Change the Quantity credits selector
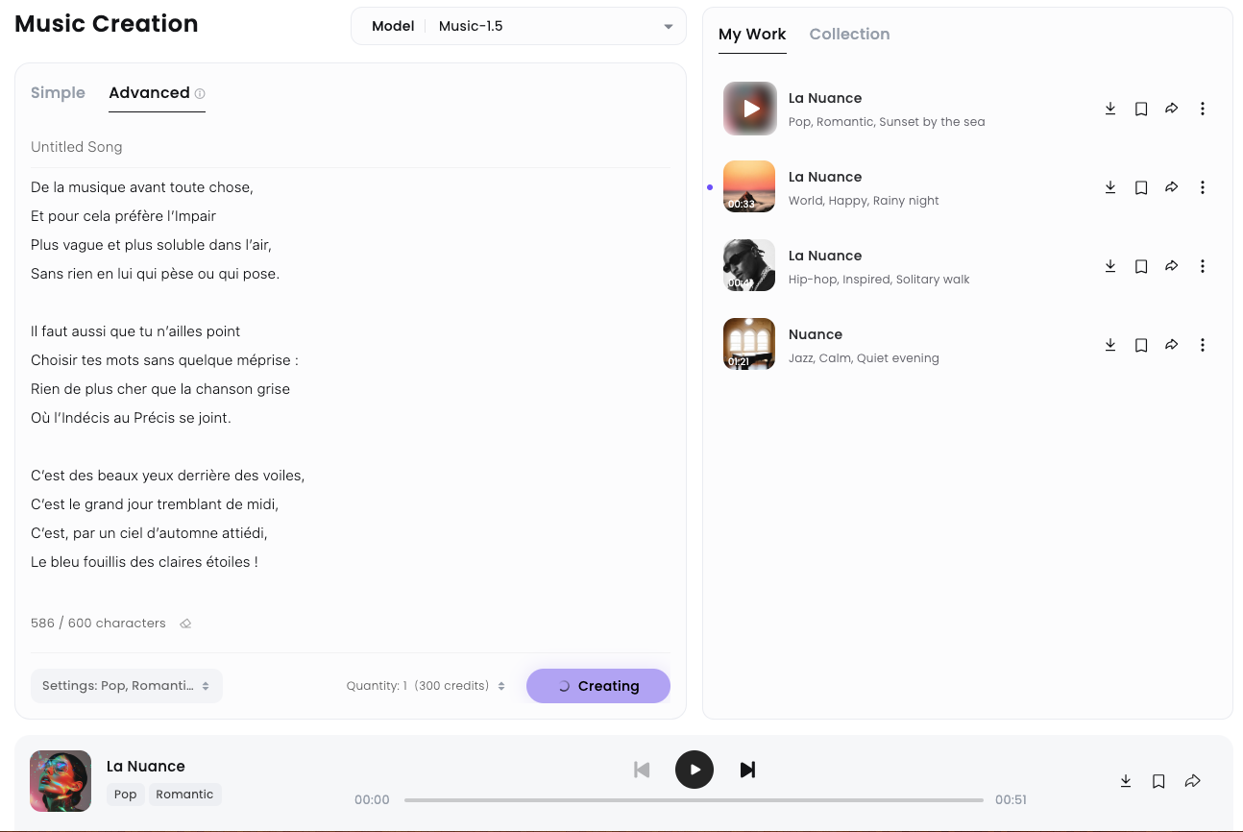The height and width of the screenshot is (832, 1243). (426, 686)
